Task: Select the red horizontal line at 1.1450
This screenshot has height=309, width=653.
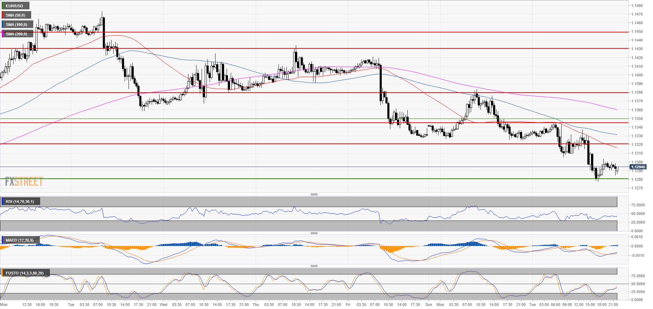Action: pyautogui.click(x=312, y=32)
